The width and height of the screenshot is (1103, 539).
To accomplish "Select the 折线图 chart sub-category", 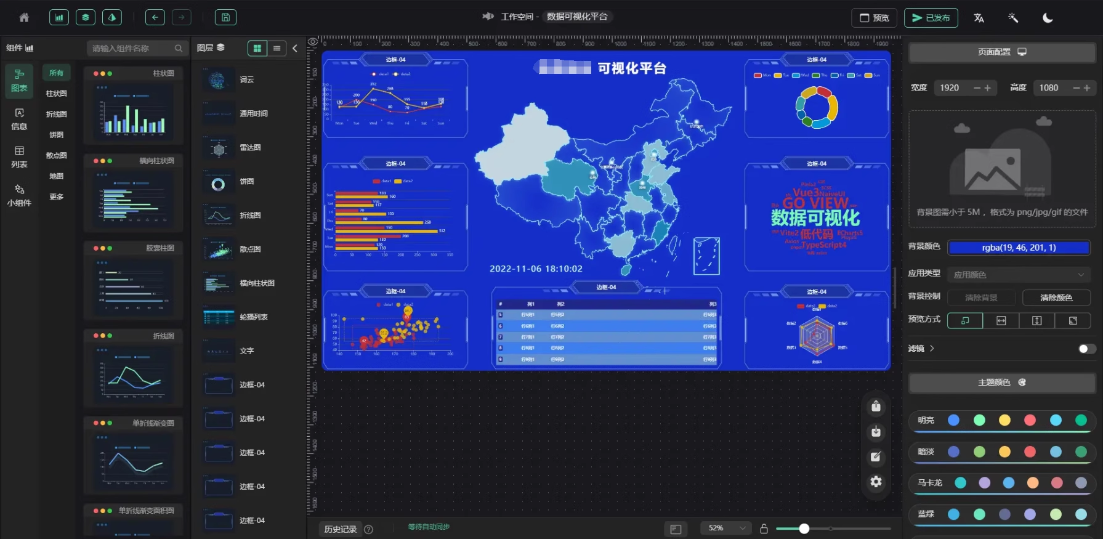I will click(x=56, y=114).
